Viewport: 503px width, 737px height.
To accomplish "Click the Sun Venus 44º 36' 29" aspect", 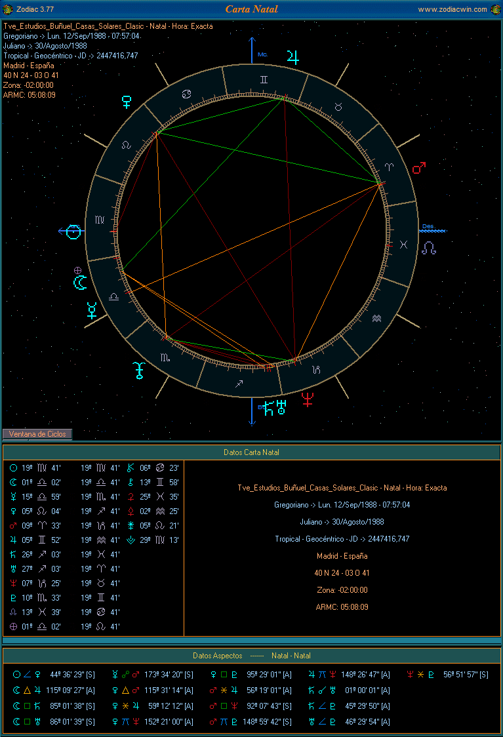I will pos(54,675).
